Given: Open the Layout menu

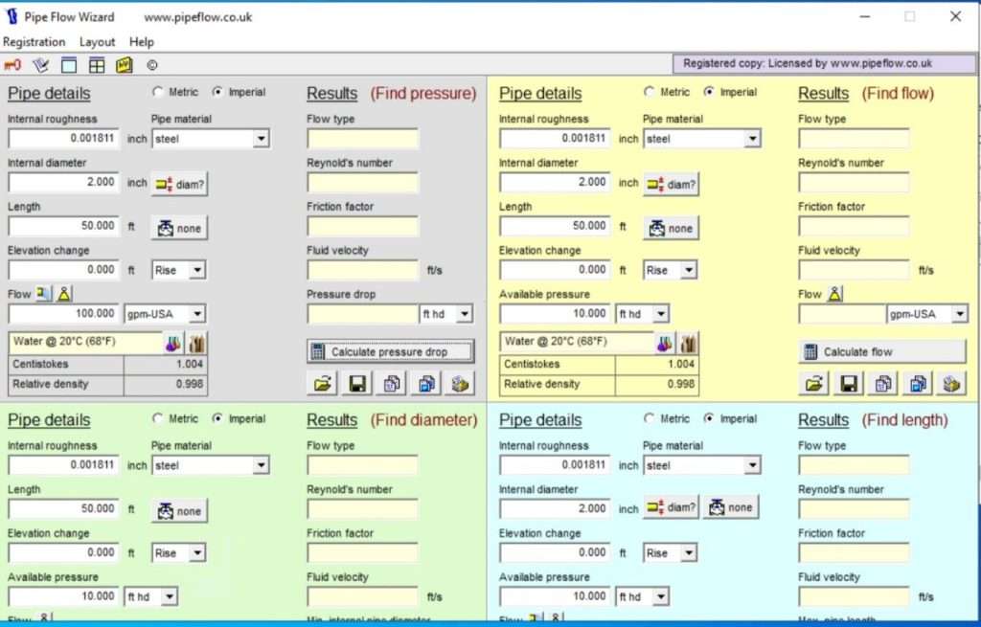Looking at the screenshot, I should click(97, 41).
